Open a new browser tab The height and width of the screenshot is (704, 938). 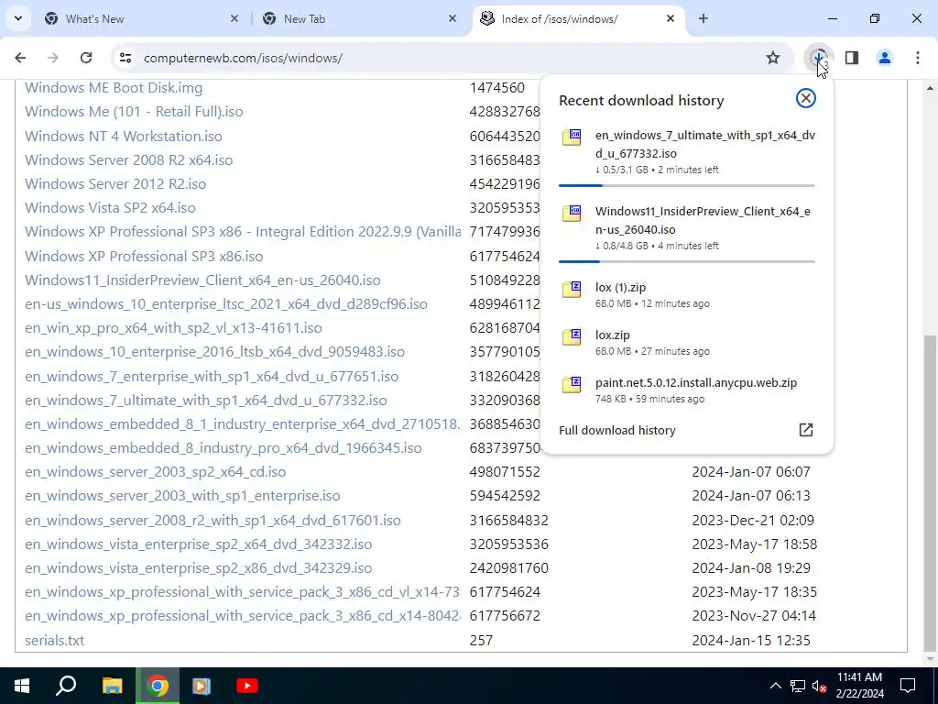[x=703, y=18]
